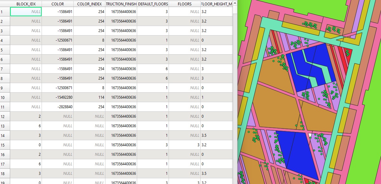381x184 pixels.
Task: Click the small white triangle on the map
Action: click(310, 135)
